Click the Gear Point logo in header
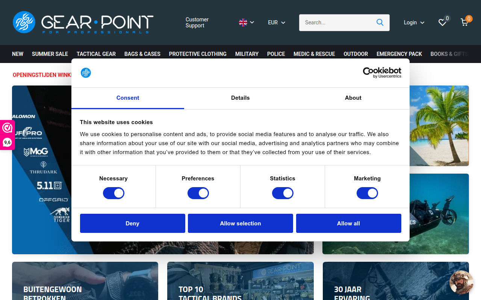 83,22
